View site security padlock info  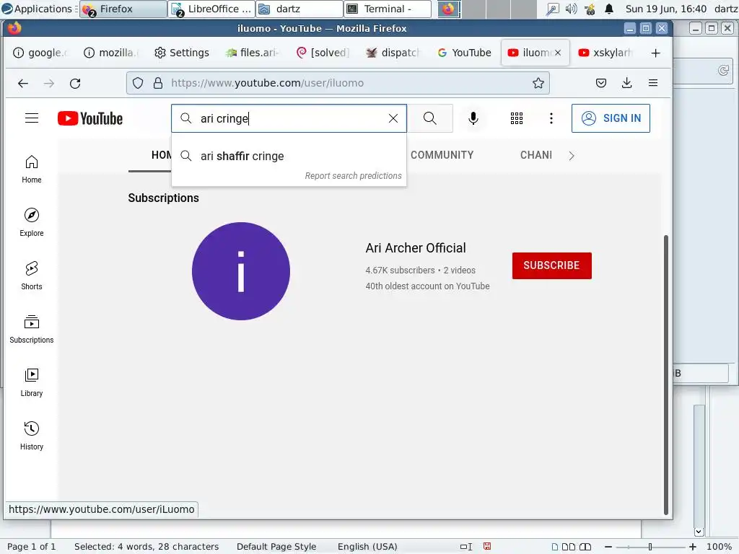[158, 84]
